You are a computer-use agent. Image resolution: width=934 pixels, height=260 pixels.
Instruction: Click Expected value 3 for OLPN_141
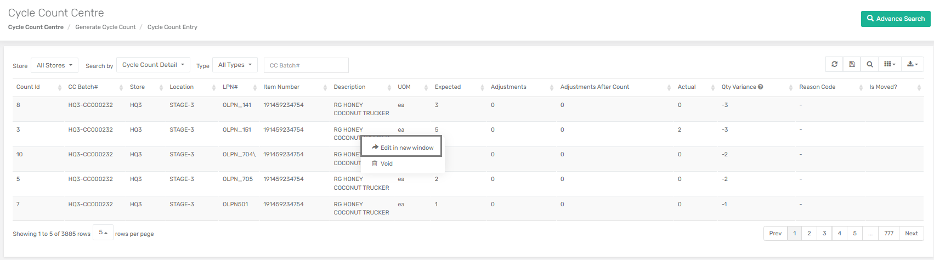[437, 105]
